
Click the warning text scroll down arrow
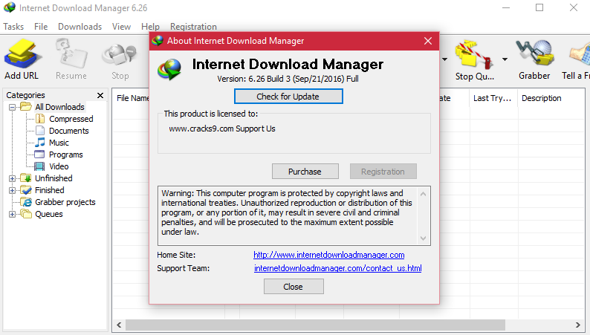click(x=424, y=238)
